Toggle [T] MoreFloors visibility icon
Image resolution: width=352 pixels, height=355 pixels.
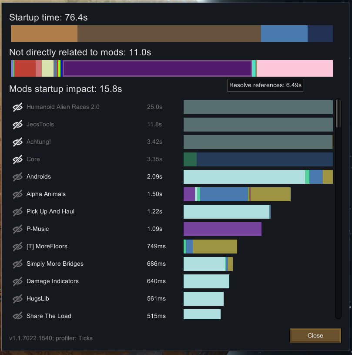[x=17, y=247]
